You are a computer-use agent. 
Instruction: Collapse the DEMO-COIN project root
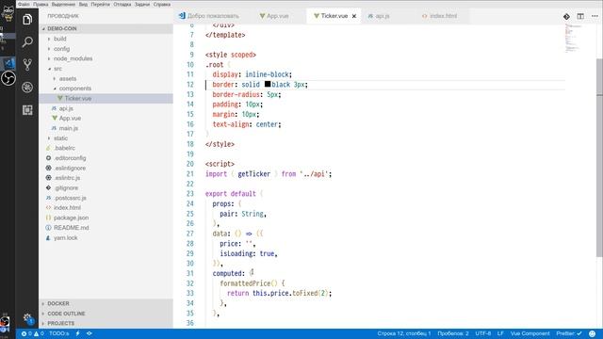106,29
